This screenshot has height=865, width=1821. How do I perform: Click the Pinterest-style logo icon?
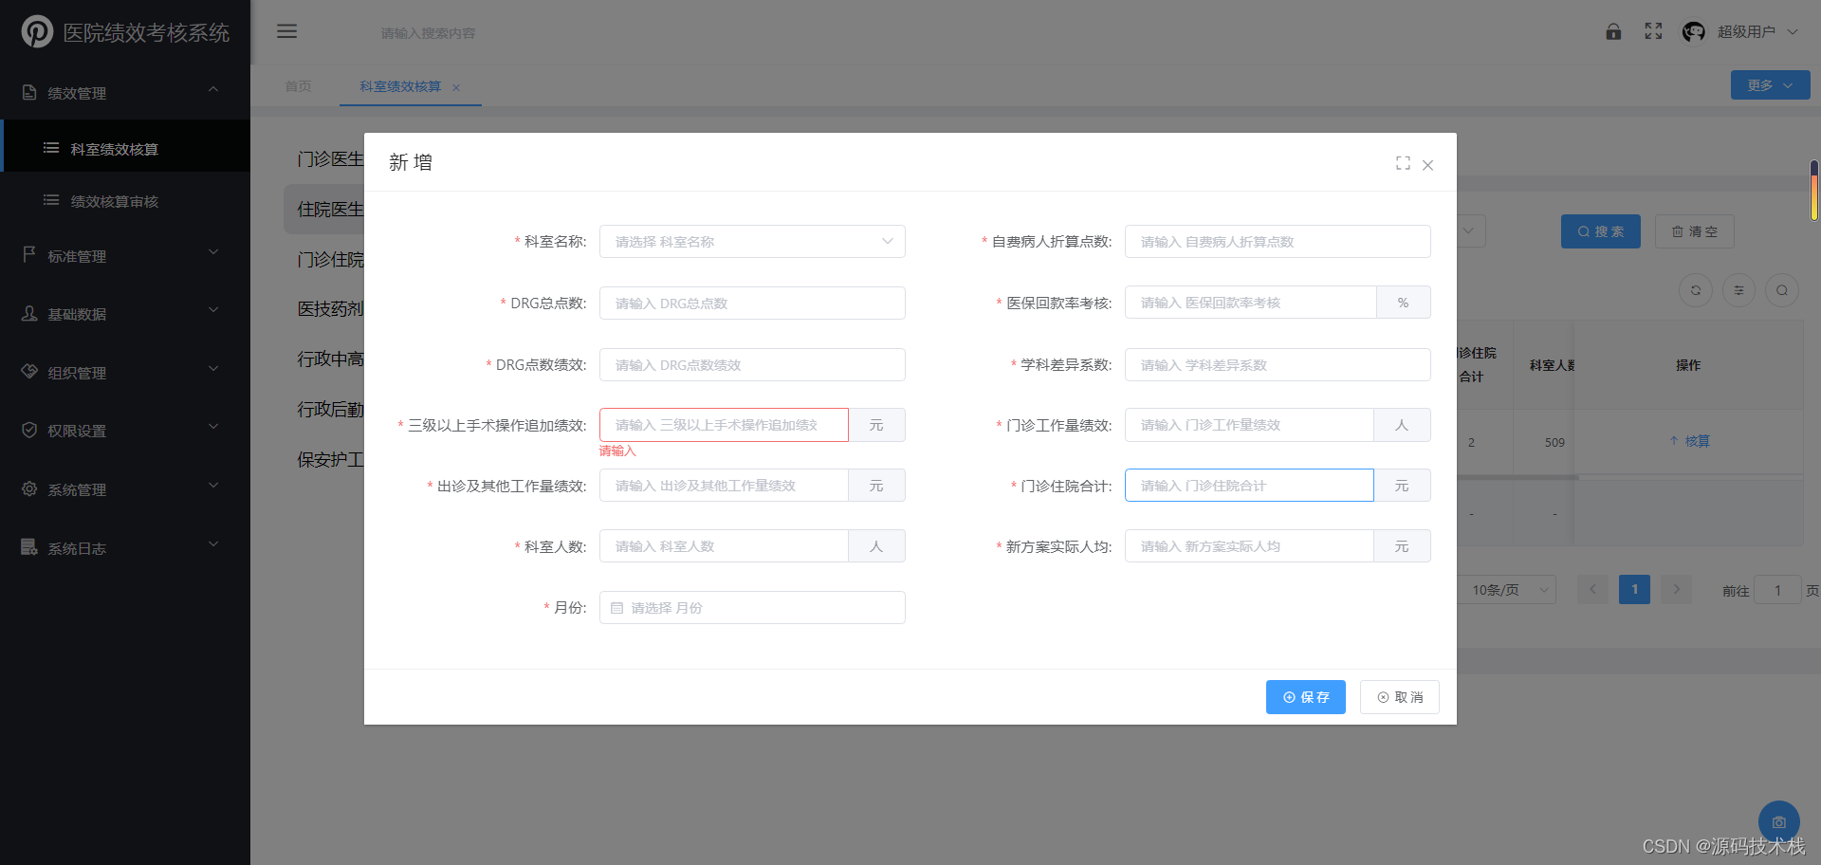pyautogui.click(x=37, y=31)
